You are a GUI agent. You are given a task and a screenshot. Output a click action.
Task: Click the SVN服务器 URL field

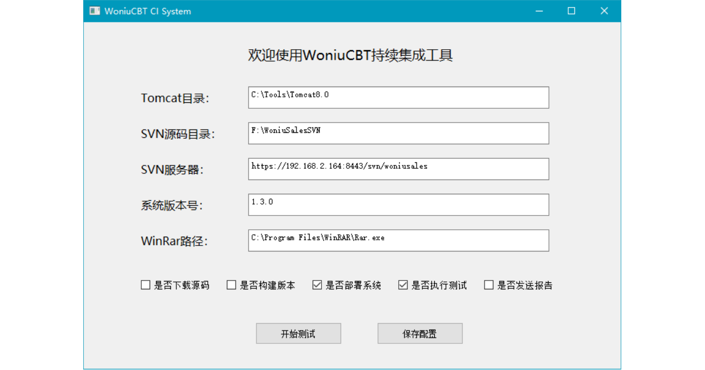click(398, 169)
